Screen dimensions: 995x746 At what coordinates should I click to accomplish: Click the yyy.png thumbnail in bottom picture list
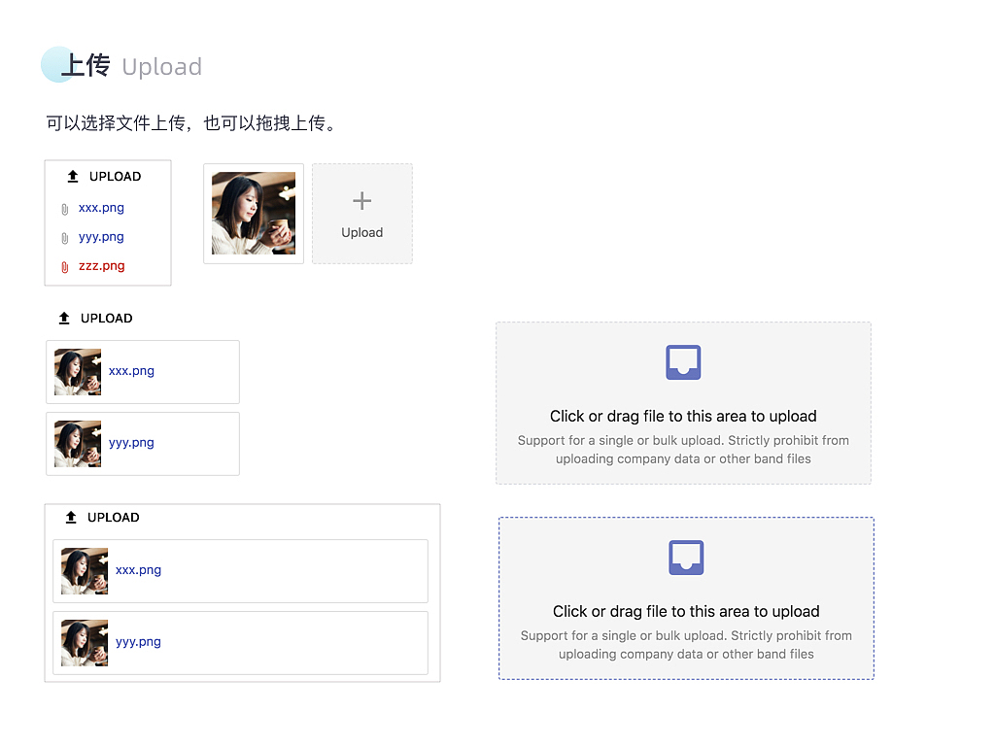pyautogui.click(x=84, y=642)
